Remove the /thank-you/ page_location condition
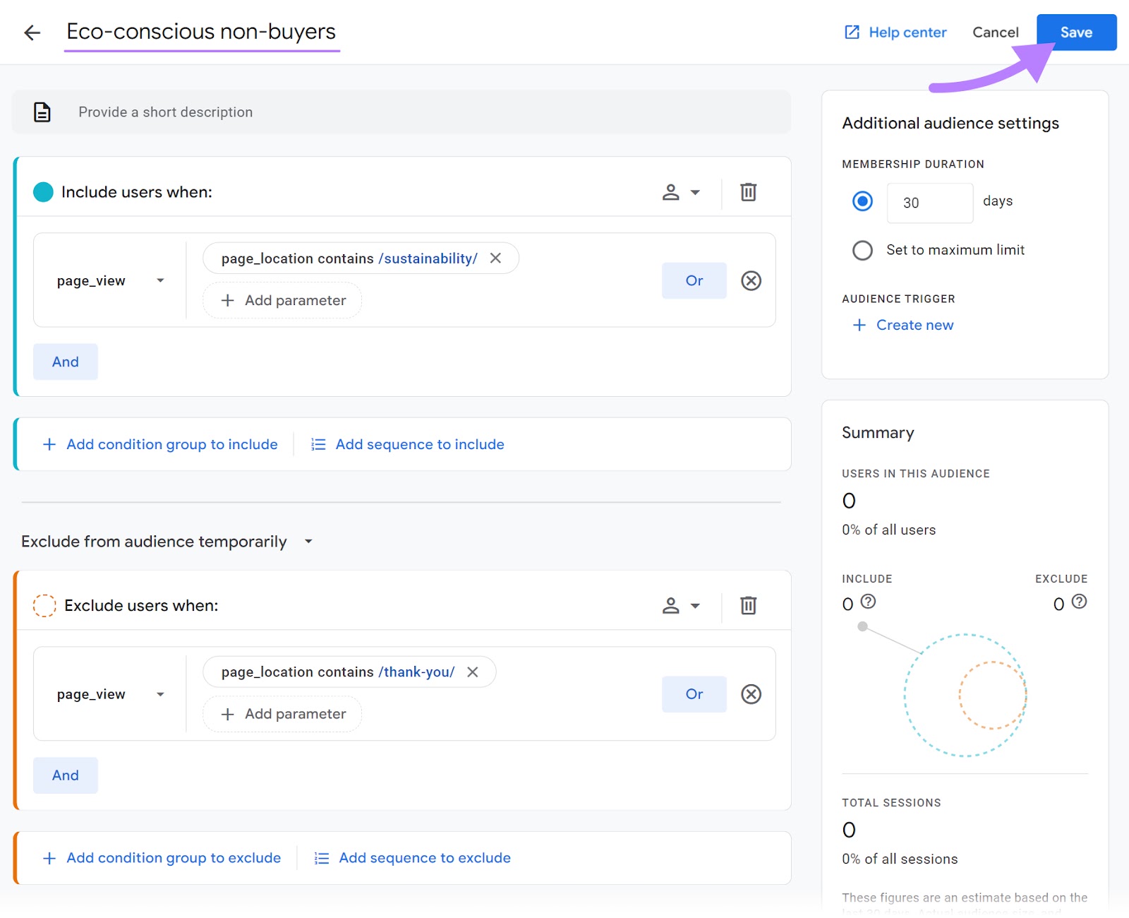This screenshot has width=1129, height=918. (x=473, y=672)
